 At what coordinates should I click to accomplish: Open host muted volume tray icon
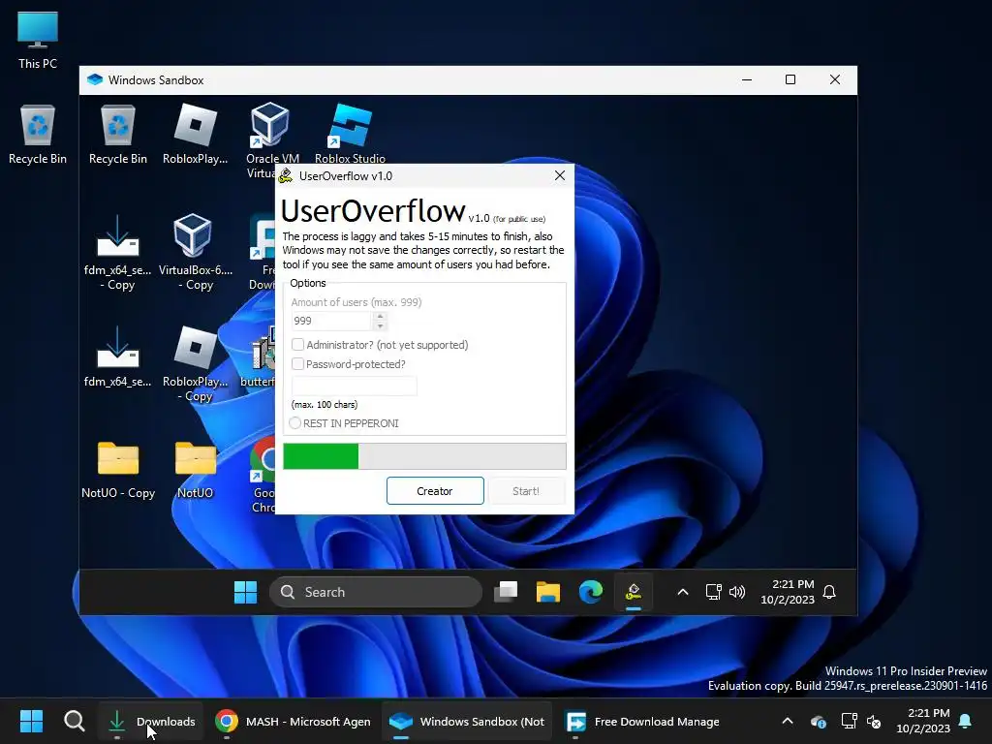[874, 721]
